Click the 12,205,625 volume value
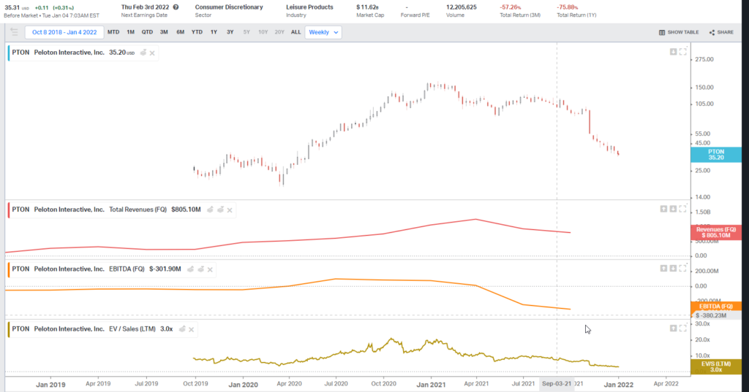This screenshot has width=749, height=392. click(x=461, y=7)
